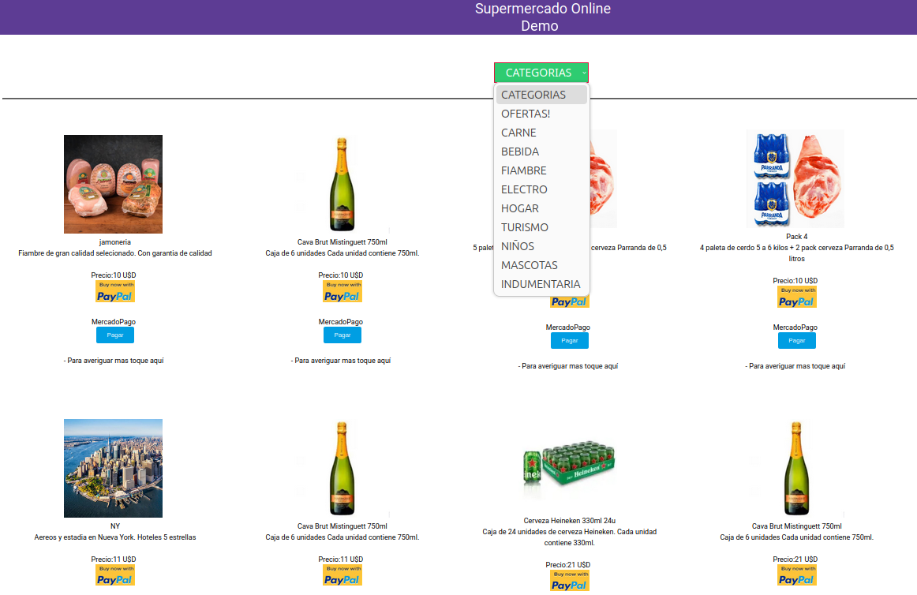The image size is (917, 595).
Task: Select MASCOTAS category
Action: pos(541,265)
